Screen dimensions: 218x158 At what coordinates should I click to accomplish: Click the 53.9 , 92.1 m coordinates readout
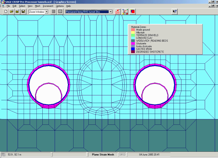(15, 155)
